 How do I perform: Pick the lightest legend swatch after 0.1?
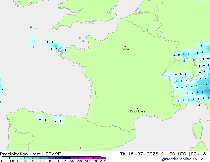point(6,158)
